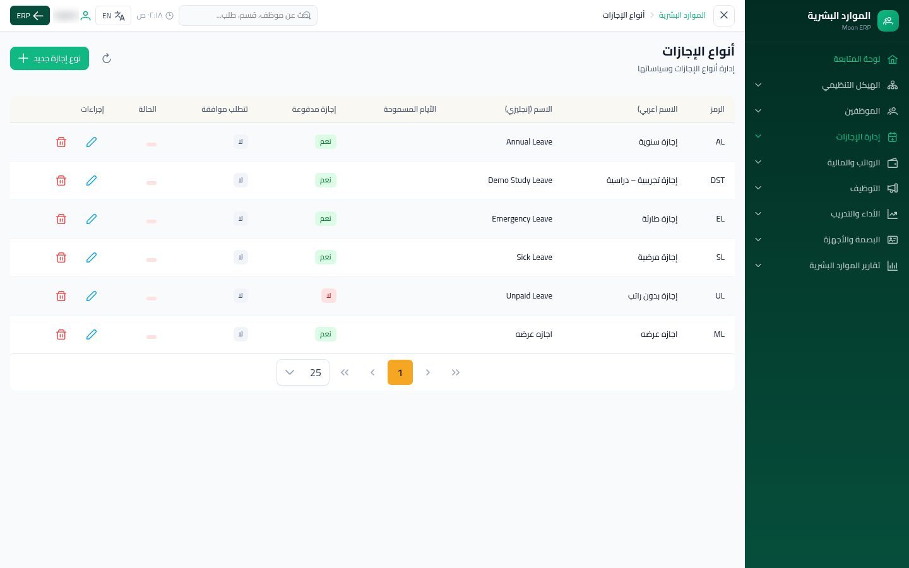Image resolution: width=909 pixels, height=568 pixels.
Task: Refresh the leave types list
Action: [107, 59]
